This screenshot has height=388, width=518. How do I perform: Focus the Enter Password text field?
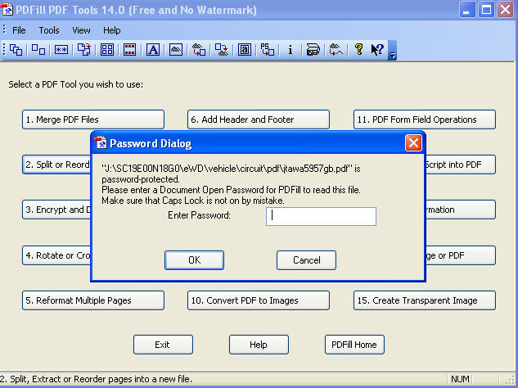click(x=321, y=216)
